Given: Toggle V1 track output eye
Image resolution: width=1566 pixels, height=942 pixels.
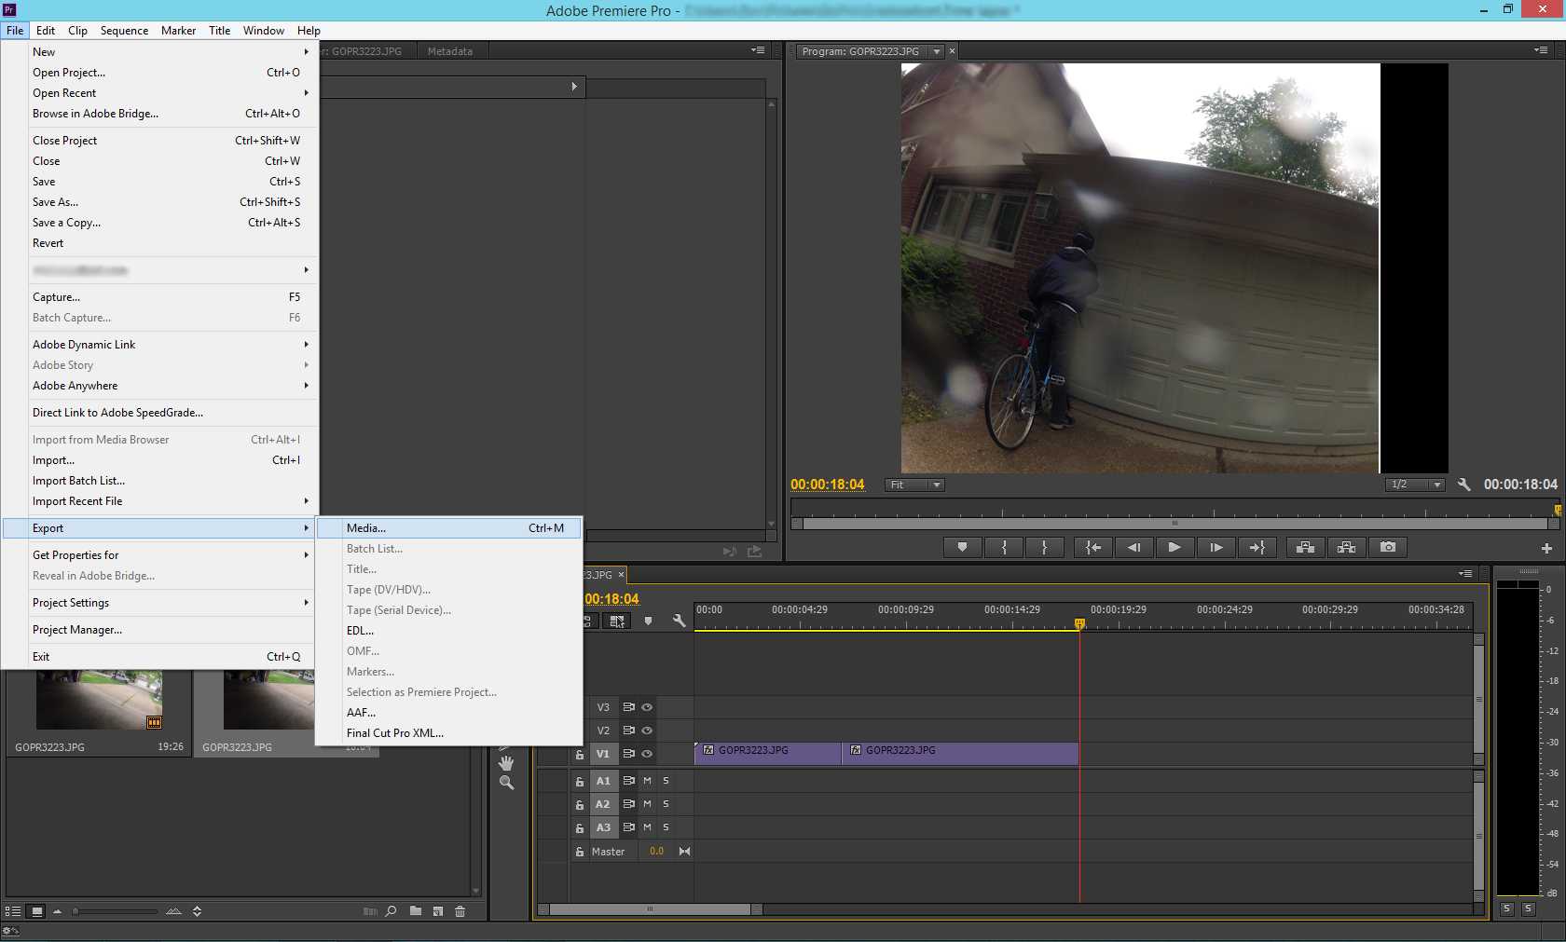Looking at the screenshot, I should point(647,754).
